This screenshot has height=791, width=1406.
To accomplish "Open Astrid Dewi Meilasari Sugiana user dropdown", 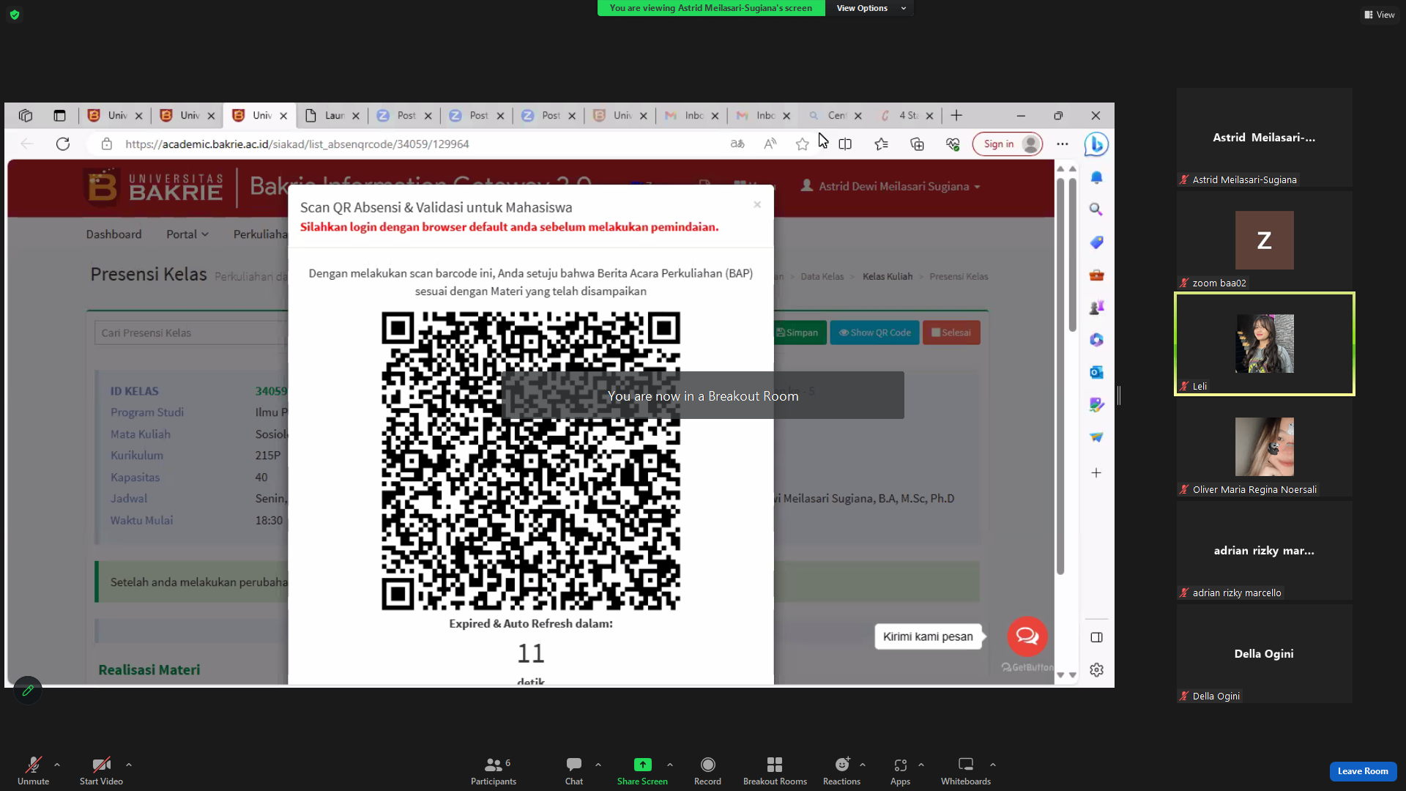I will [890, 186].
